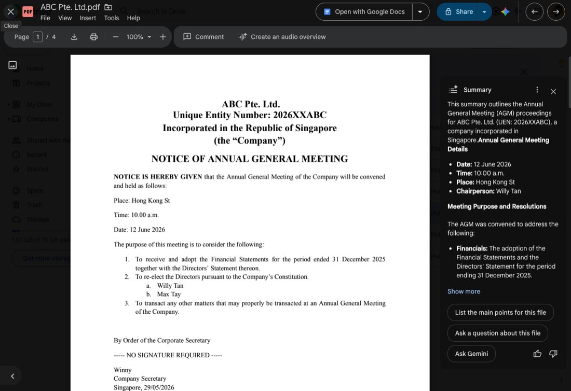Toggle page thumbnails sidebar icon
The image size is (571, 391).
(x=12, y=65)
